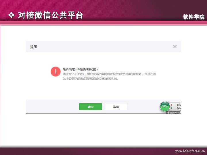
Task: Click the 软件学院 header text
Action: click(194, 17)
